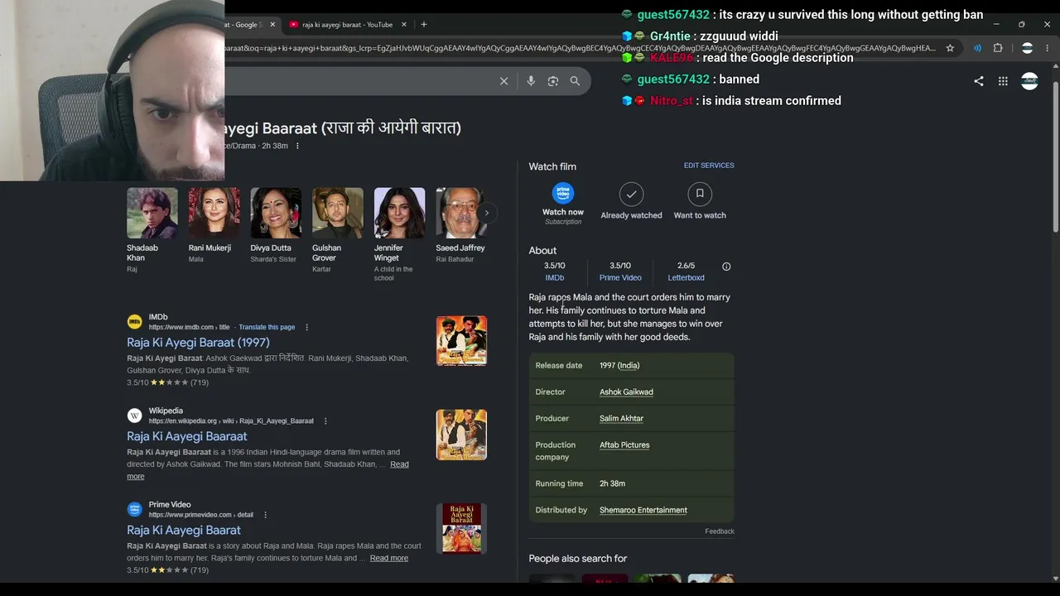This screenshot has height=596, width=1060.
Task: Start a voice search with the microphone
Action: click(531, 81)
